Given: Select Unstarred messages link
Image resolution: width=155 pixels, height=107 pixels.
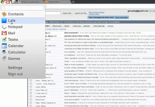Looking at the screenshot, I should pos(62,29).
